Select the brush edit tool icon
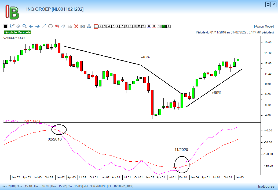The height and width of the screenshot is (190, 278). tap(12, 26)
